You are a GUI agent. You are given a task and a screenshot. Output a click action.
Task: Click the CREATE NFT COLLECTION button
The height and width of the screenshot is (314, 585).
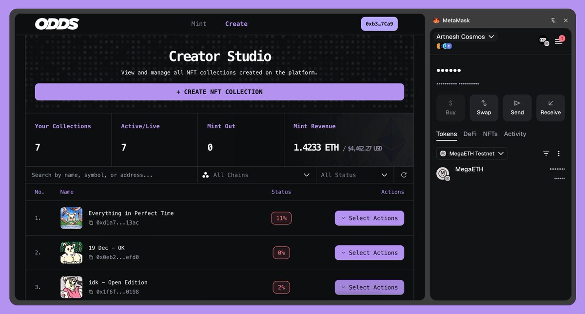(219, 92)
